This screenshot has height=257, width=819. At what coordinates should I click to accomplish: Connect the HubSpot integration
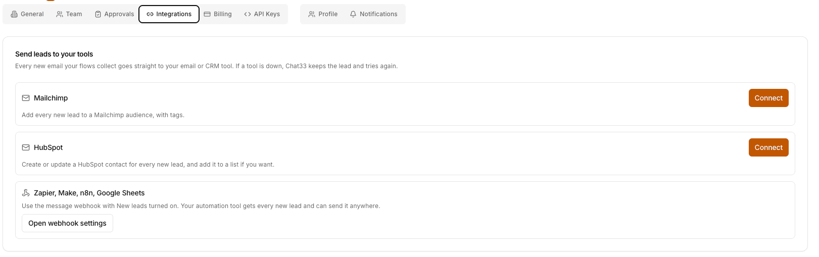768,147
